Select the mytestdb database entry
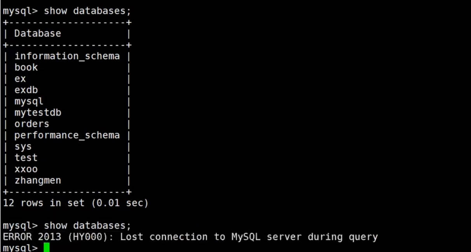The height and width of the screenshot is (252, 471). [x=38, y=113]
